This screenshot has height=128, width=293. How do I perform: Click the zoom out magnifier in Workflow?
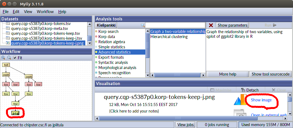9,58
